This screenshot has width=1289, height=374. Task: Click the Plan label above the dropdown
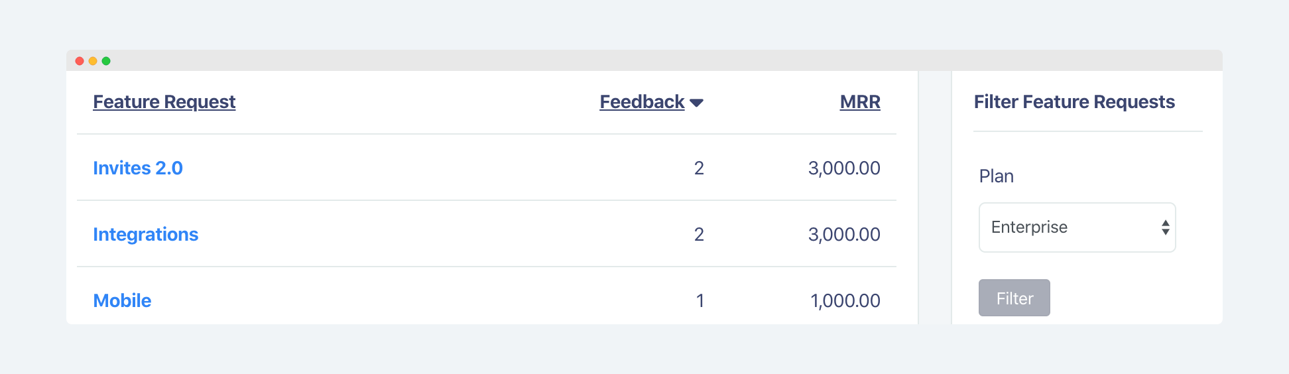[x=997, y=176]
